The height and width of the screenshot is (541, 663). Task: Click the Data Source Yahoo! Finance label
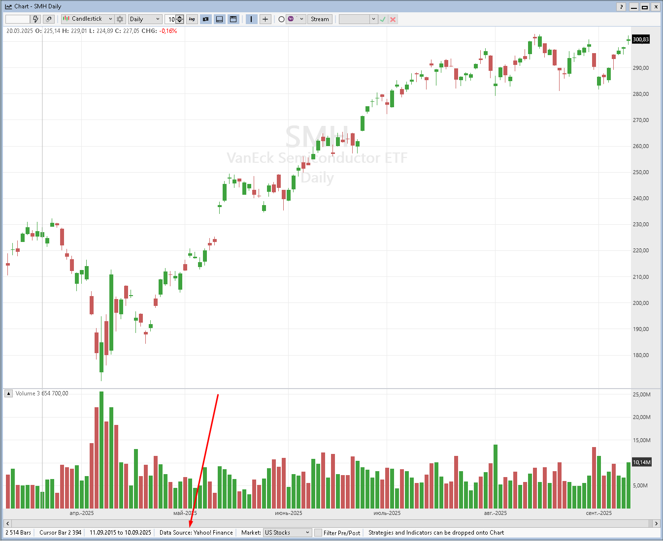coord(196,533)
